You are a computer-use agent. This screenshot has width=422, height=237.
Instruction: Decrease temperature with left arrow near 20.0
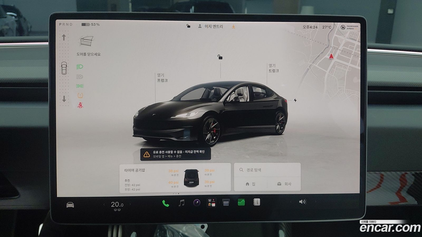click(104, 204)
